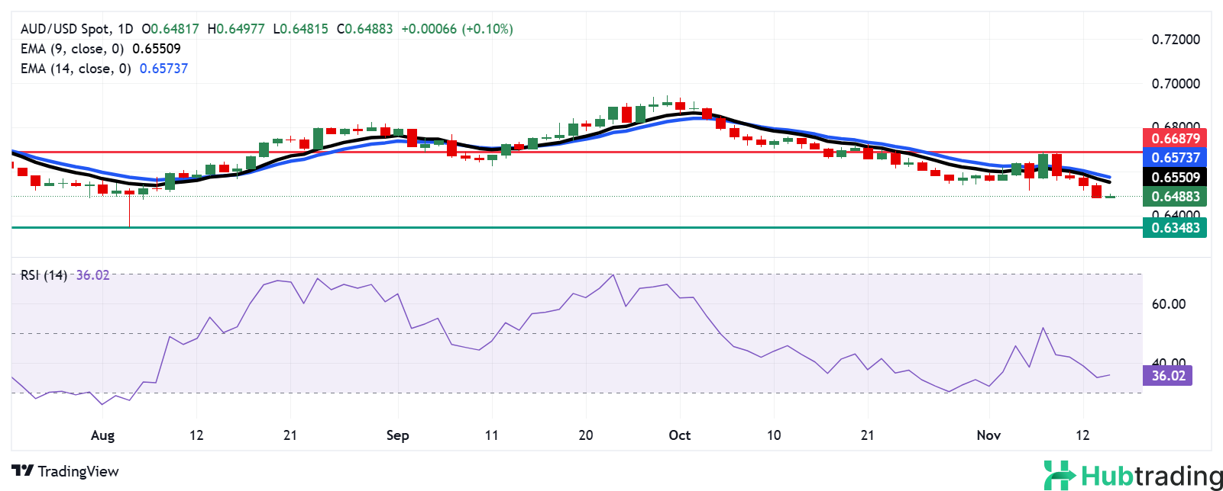Click the green 0.63483 support level tag
The image size is (1223, 491).
[x=1175, y=227]
